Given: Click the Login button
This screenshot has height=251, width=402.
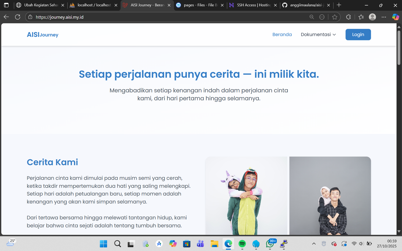Looking at the screenshot, I should coord(358,34).
